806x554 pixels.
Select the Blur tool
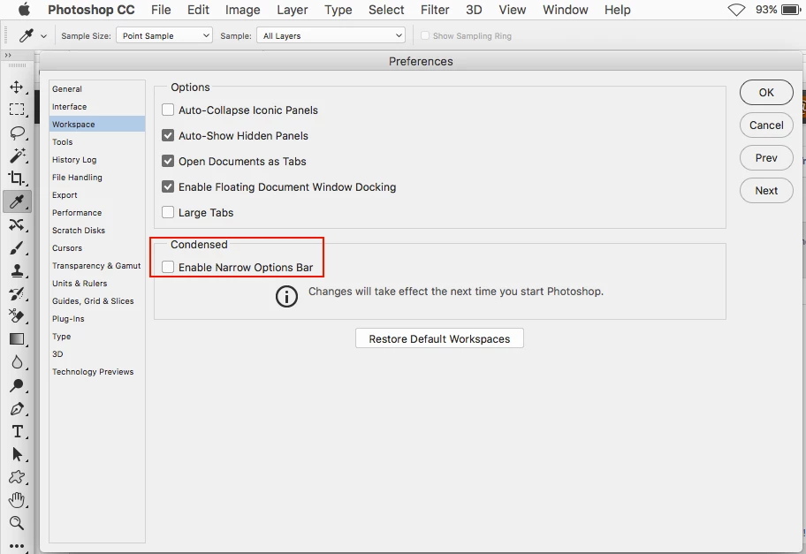click(17, 362)
